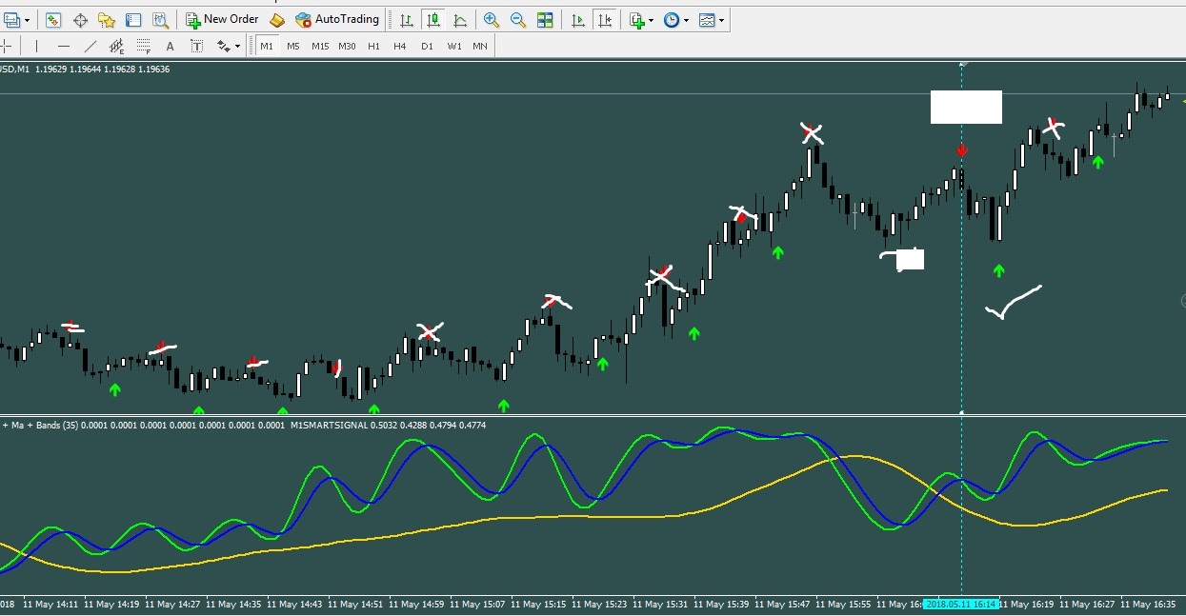Zoom in on the chart
This screenshot has width=1186, height=616.
[492, 19]
